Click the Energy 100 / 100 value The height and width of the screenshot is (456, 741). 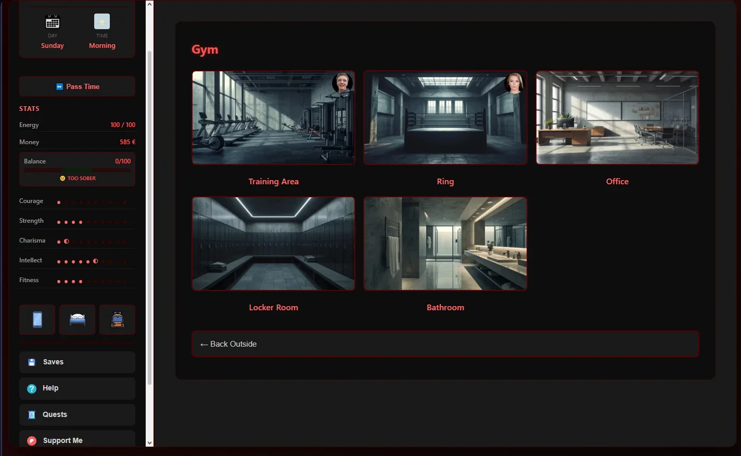click(123, 125)
